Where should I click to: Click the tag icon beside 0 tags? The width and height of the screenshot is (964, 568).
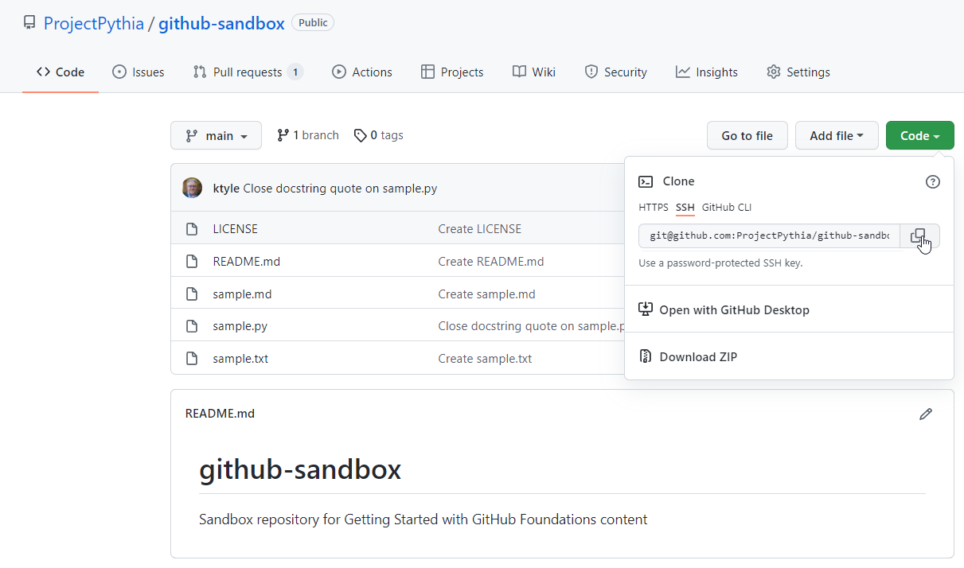(x=359, y=134)
